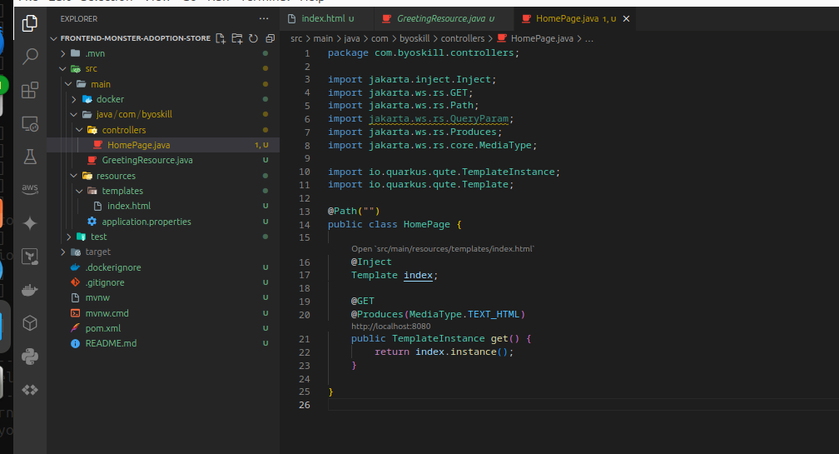Open the AWS toolkit panel
The image size is (839, 454).
30,190
